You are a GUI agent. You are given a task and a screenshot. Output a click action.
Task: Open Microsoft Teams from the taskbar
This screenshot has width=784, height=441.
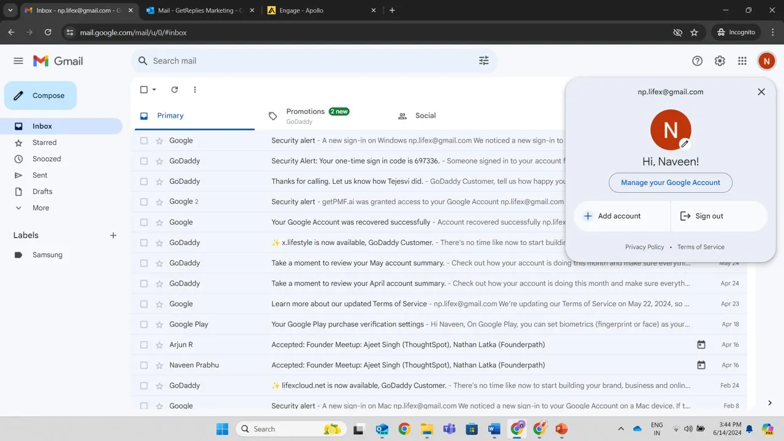coord(449,429)
